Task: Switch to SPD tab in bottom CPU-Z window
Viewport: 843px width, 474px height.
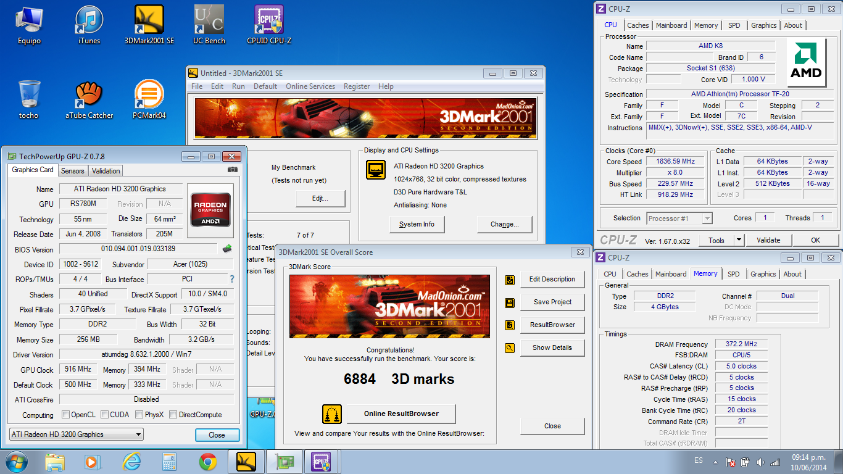Action: (733, 274)
